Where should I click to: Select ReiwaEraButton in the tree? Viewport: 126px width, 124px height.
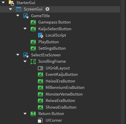(60, 101)
